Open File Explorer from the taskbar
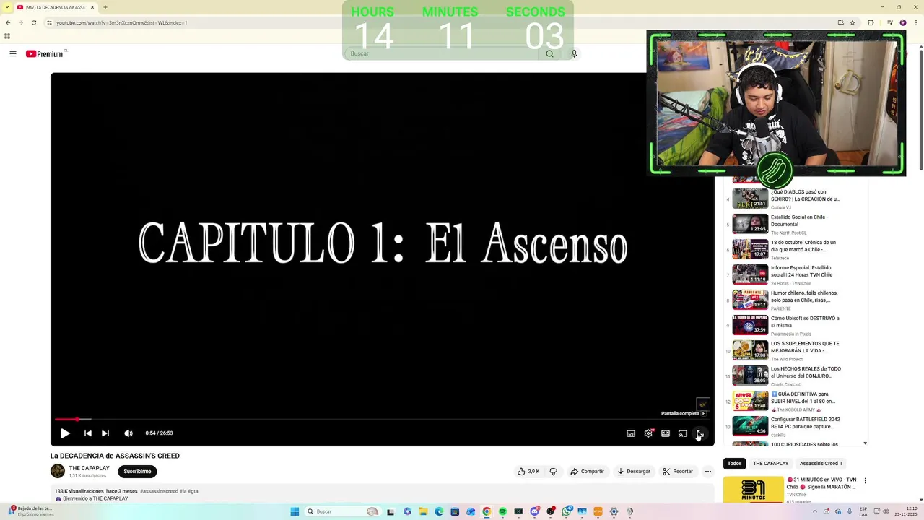This screenshot has height=520, width=924. (423, 511)
